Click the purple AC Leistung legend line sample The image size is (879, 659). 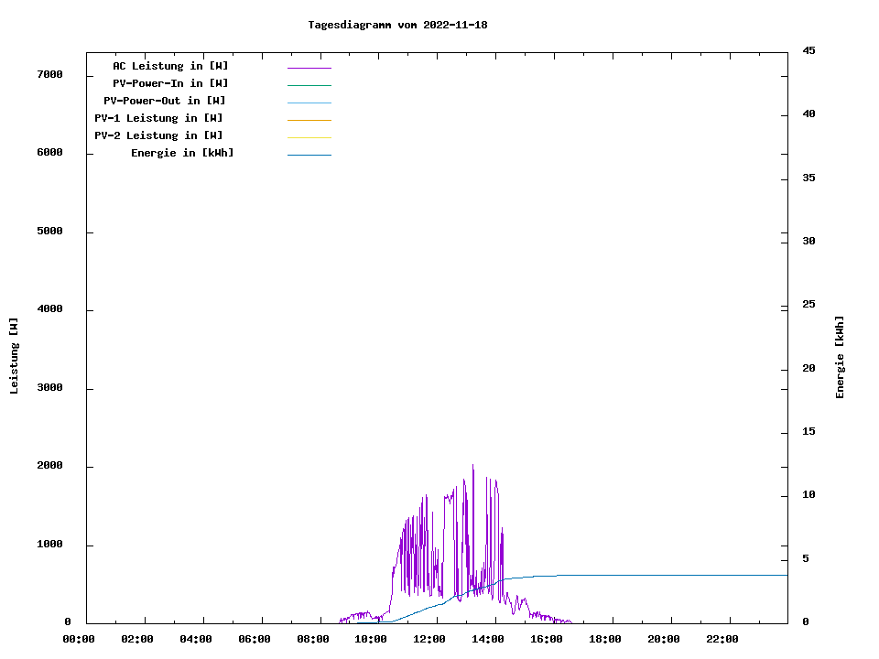point(309,68)
